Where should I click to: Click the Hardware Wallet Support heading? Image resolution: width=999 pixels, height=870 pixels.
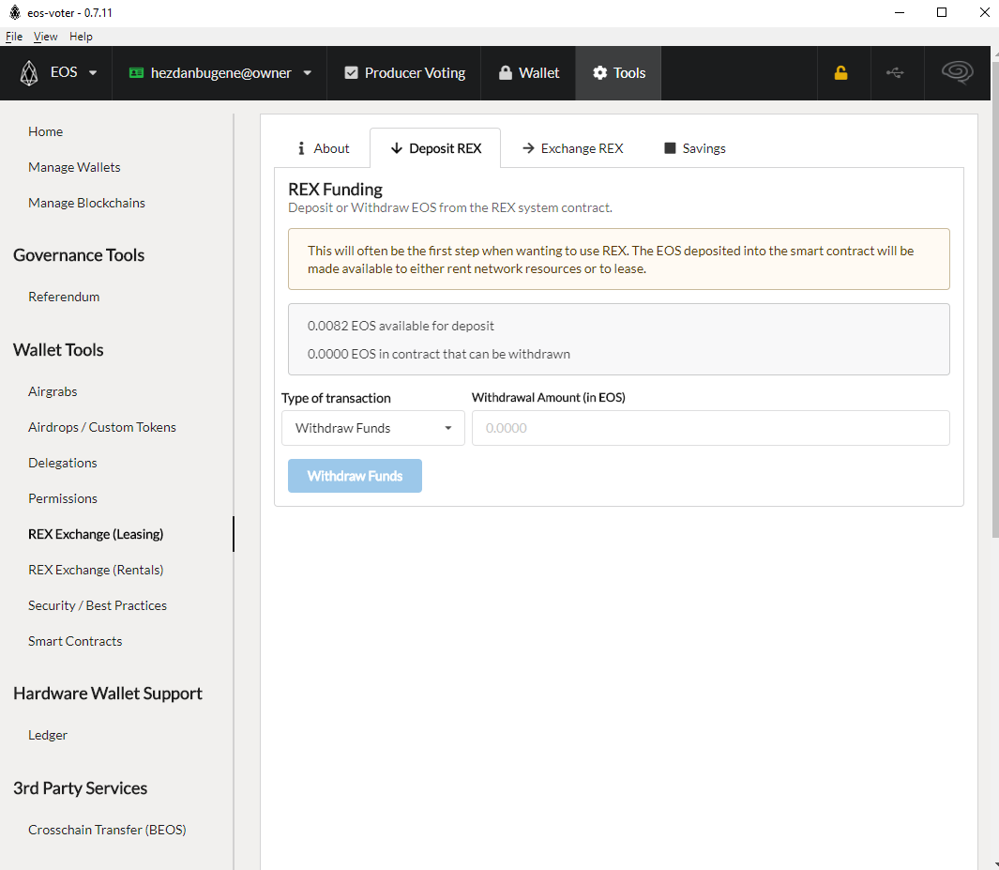click(108, 694)
